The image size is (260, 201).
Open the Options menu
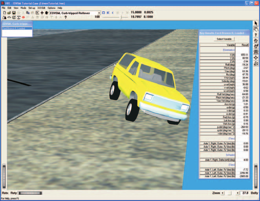(x=51, y=8)
